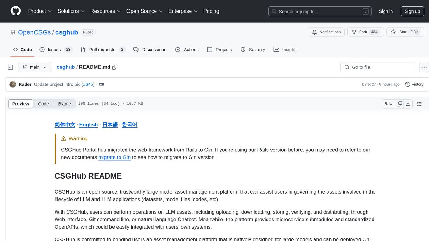This screenshot has height=241, width=429.
Task: Open the OpenCSGs owner page
Action: [34, 32]
